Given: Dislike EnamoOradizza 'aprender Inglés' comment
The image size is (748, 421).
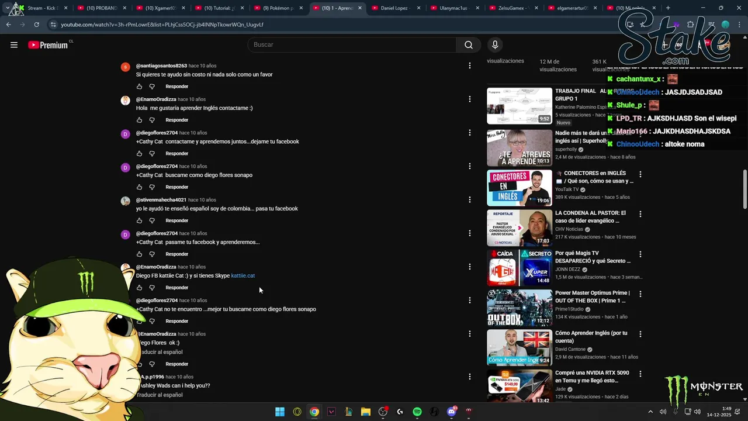Looking at the screenshot, I should click(152, 120).
